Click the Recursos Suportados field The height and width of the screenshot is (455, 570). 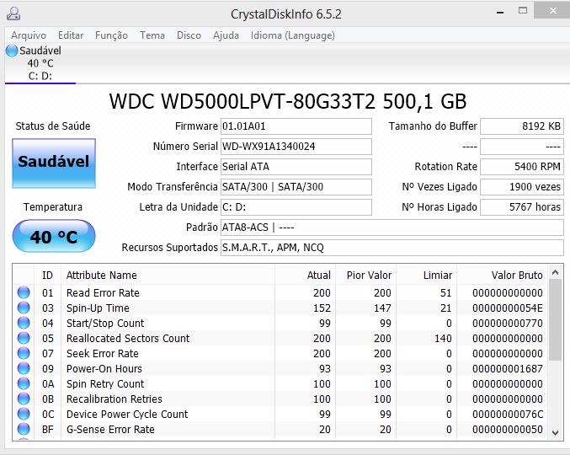click(x=392, y=248)
